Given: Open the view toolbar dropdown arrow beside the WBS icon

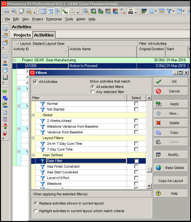Looking at the screenshot, I should pos(78,13).
